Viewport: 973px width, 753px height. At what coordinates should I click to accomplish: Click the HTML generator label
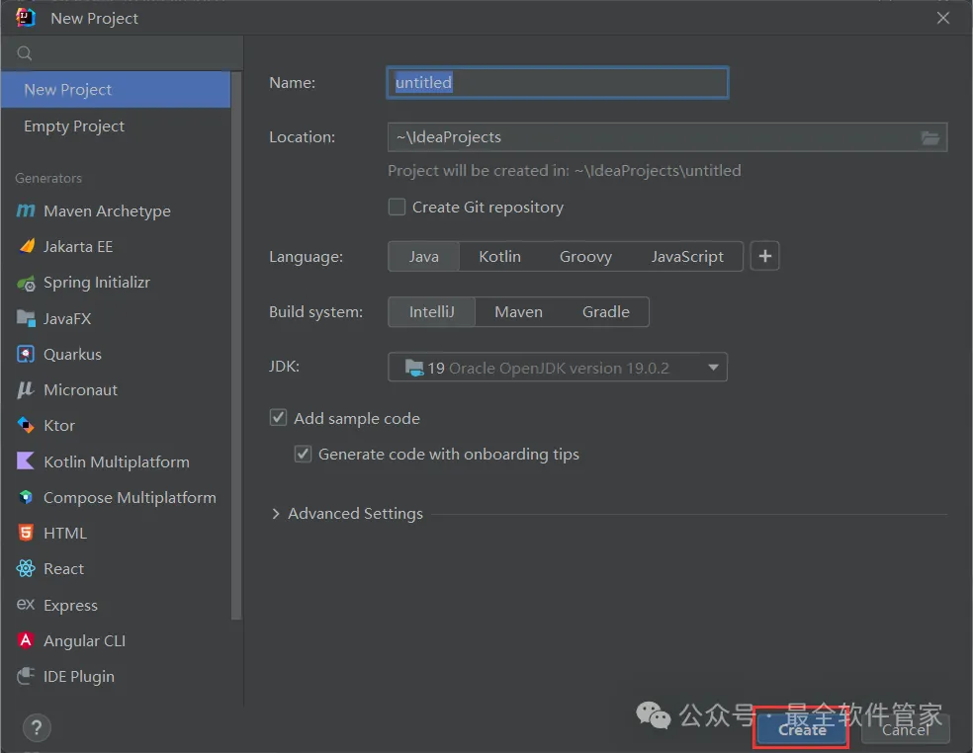point(65,534)
